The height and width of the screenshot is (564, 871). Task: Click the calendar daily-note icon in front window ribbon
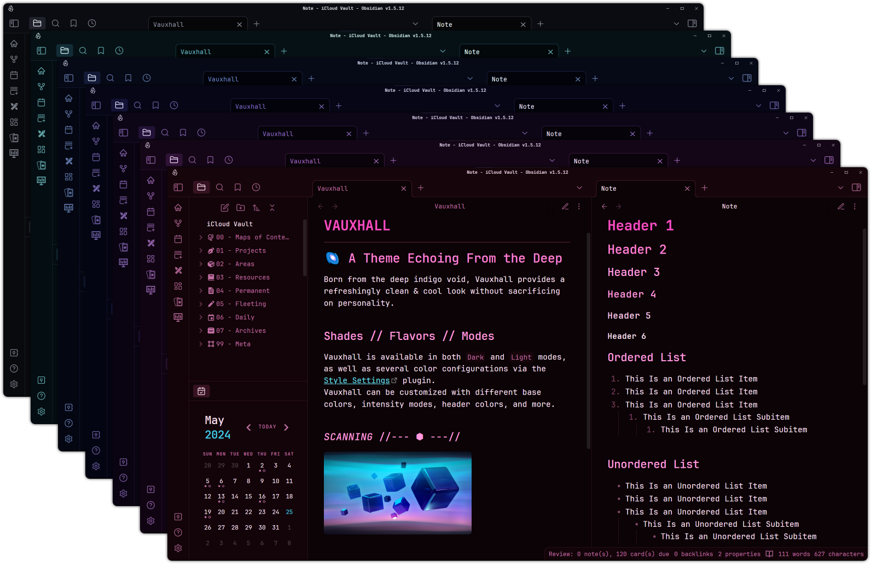178,239
